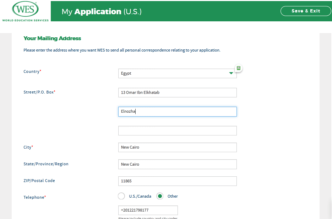The height and width of the screenshot is (219, 332).
Task: Click the address line containing Elnozha
Action: click(x=177, y=111)
